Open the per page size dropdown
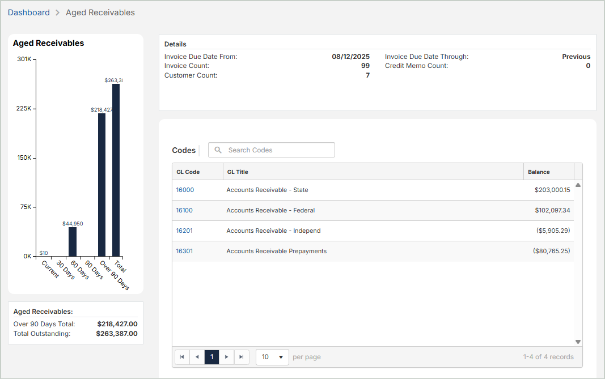The width and height of the screenshot is (605, 379). [x=272, y=357]
